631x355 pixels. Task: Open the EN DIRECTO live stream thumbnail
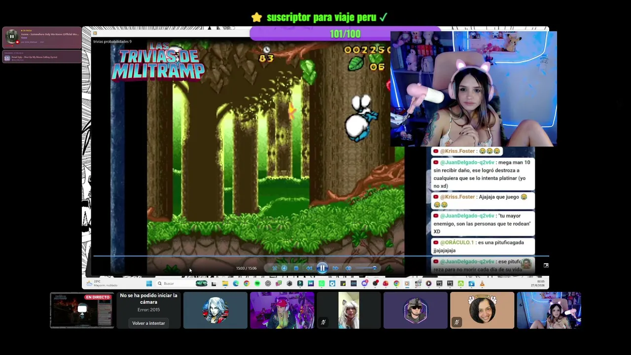(82, 310)
